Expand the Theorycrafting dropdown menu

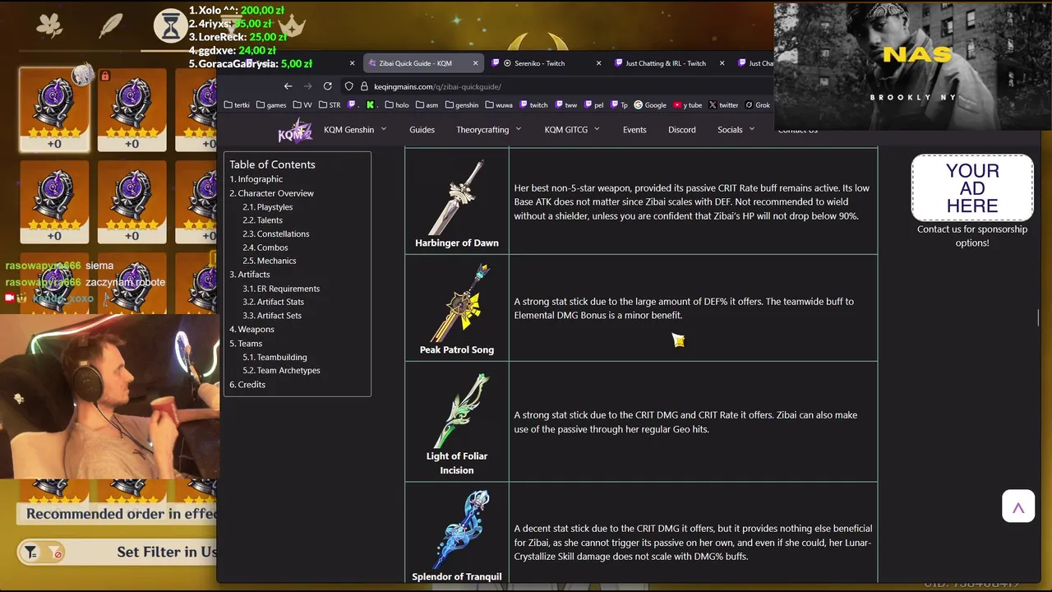pos(489,130)
